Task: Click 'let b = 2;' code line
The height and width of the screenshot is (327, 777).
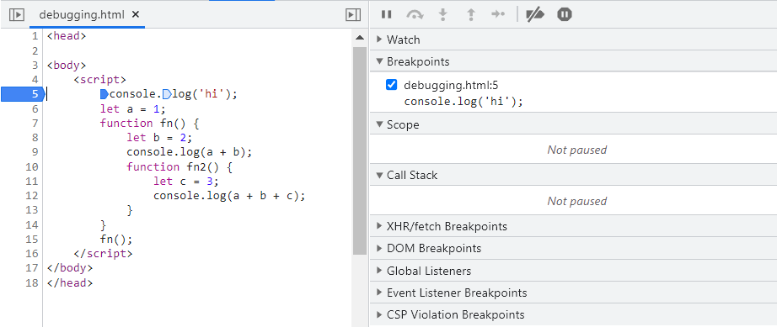Action: (159, 137)
